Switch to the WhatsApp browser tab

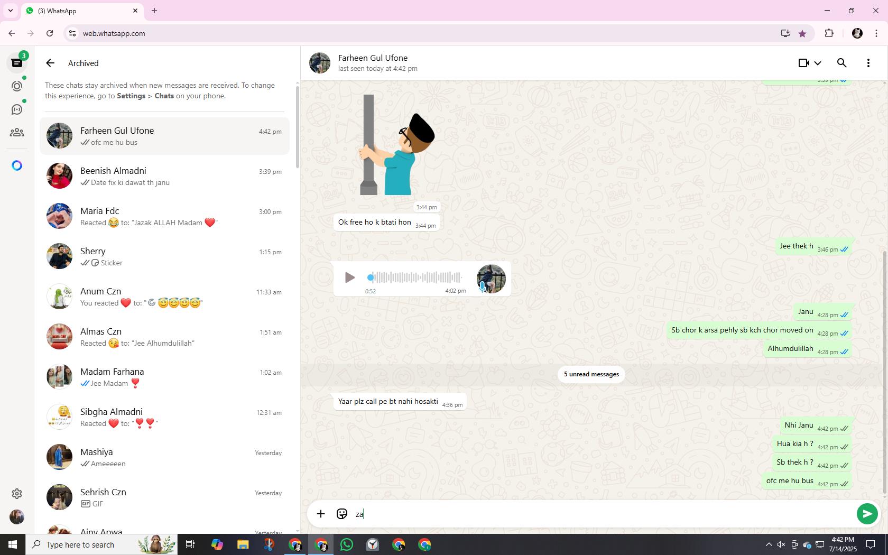pyautogui.click(x=82, y=11)
